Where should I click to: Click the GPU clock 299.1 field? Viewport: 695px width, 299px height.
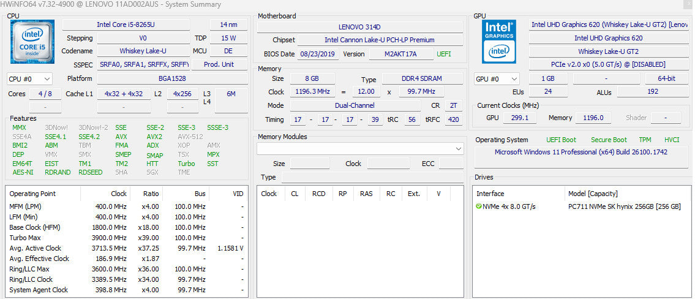pyautogui.click(x=519, y=118)
